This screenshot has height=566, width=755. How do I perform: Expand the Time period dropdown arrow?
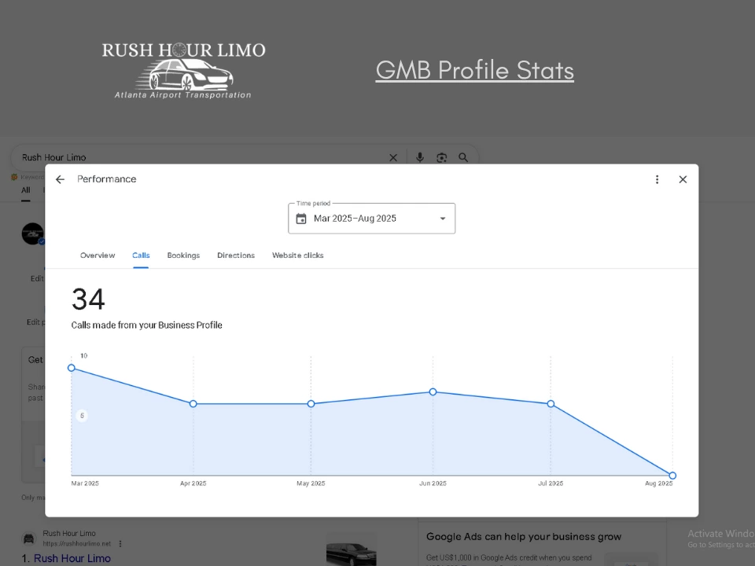[x=443, y=219]
